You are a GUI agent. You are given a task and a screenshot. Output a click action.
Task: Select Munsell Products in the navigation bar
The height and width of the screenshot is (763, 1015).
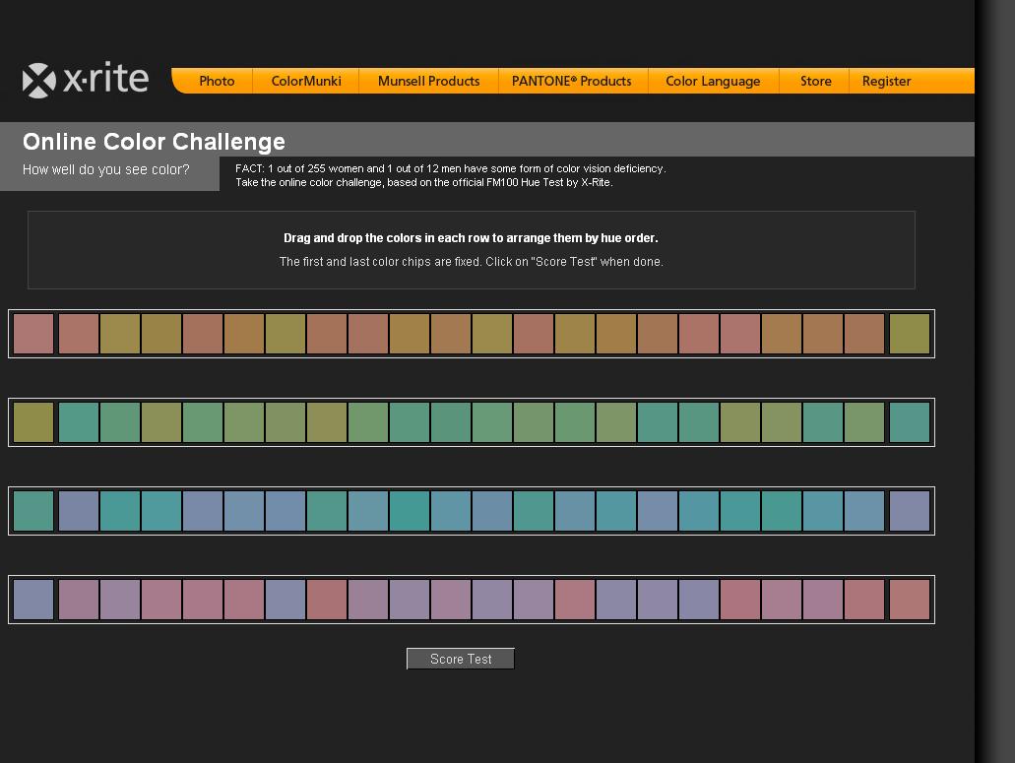(428, 82)
